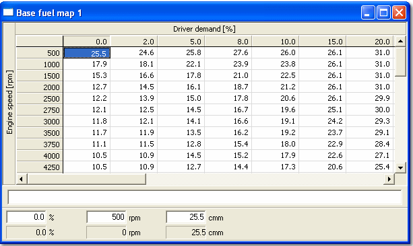Select cell 15.3 in the 1500 rpm row
This screenshot has height=246, width=413.
click(87, 75)
